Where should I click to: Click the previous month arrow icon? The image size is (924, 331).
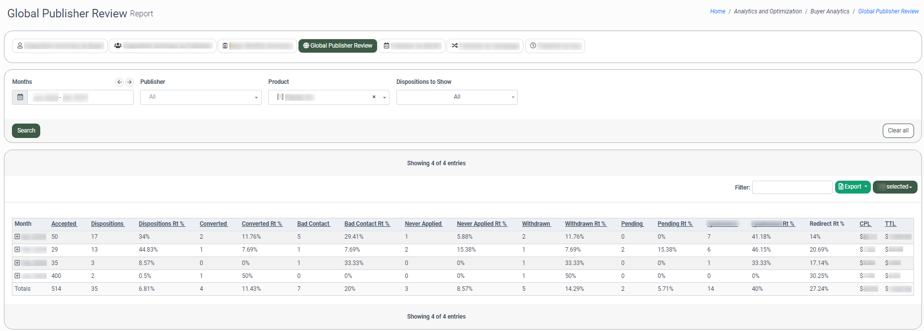pyautogui.click(x=119, y=82)
